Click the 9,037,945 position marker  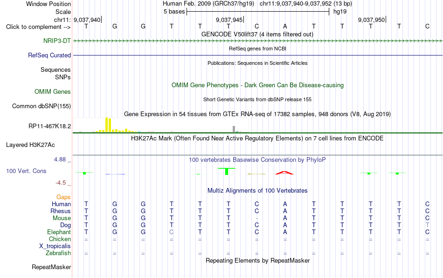click(x=229, y=20)
